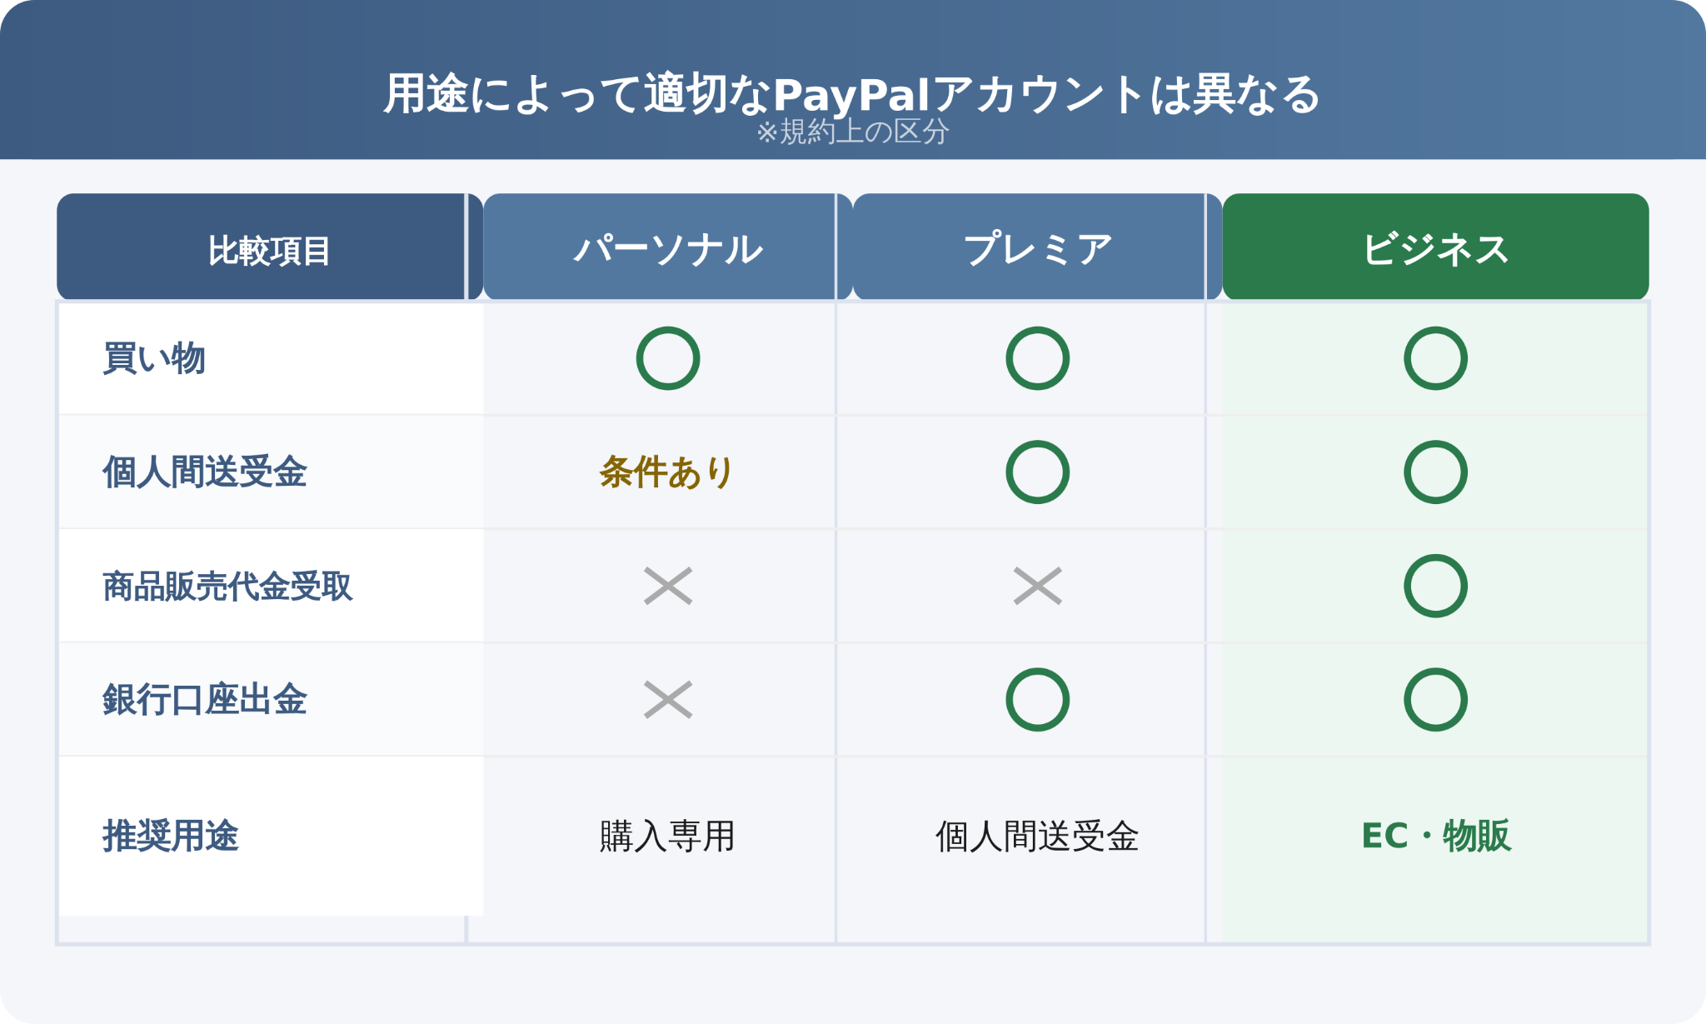Click the circle for ビジネス 個人間送受金
Screen dimensions: 1706x1024
[x=1435, y=472]
